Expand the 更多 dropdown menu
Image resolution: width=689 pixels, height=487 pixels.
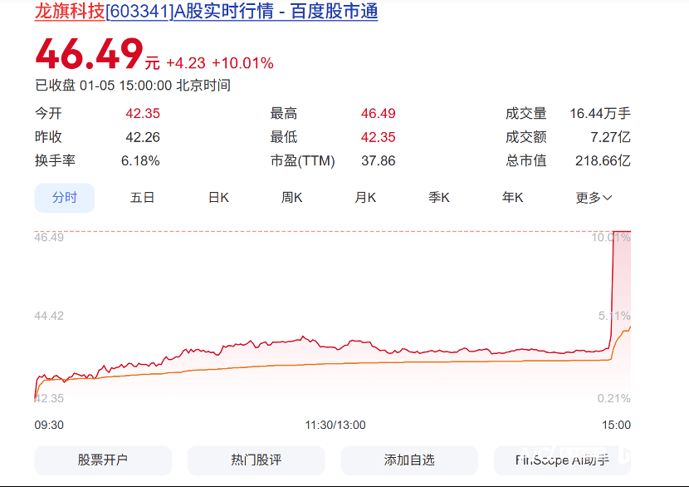coord(594,198)
